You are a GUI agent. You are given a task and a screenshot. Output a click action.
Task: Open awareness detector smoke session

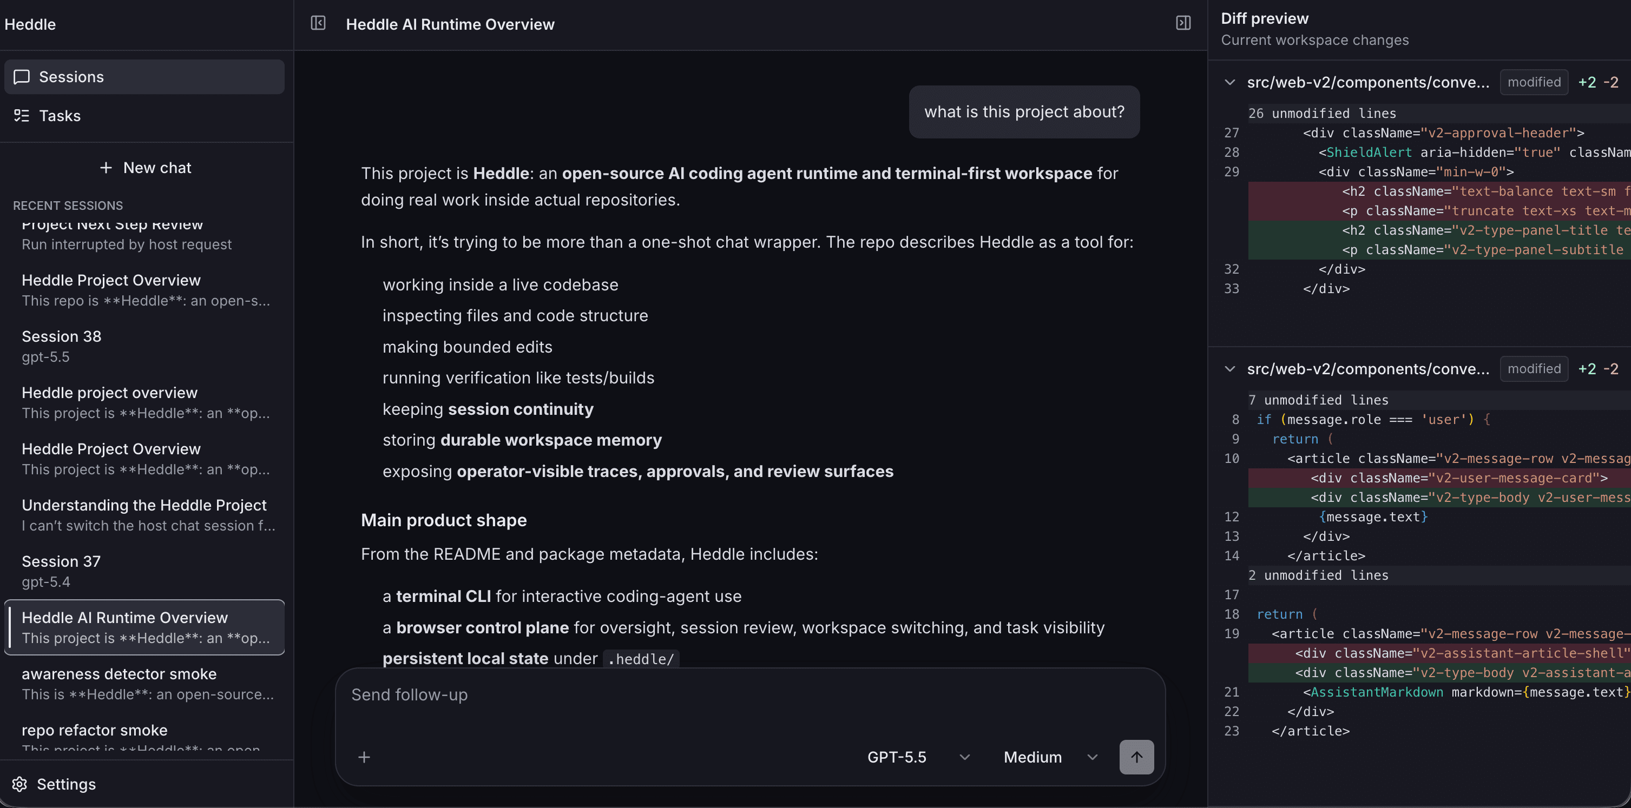click(144, 684)
